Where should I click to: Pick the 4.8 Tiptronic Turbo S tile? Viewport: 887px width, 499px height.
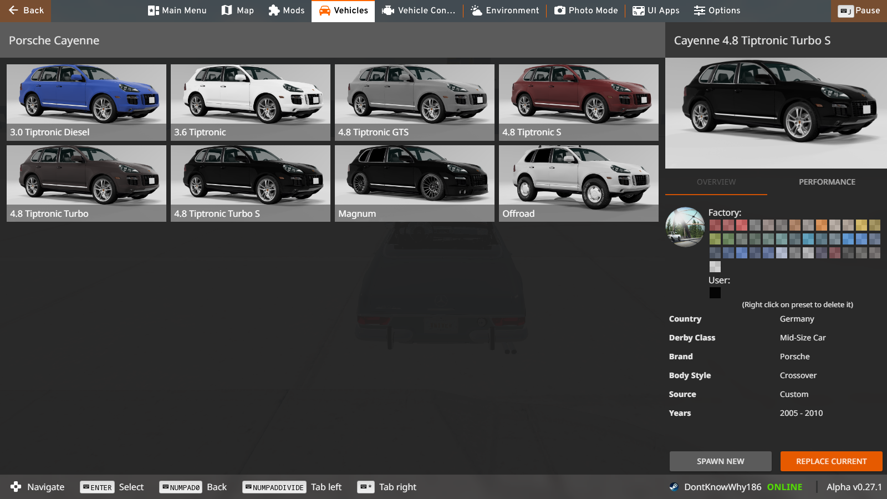(x=251, y=184)
